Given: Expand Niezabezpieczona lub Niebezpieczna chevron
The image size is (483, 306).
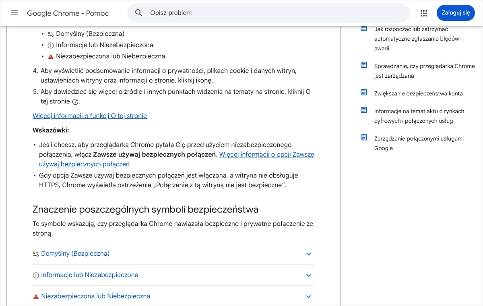Looking at the screenshot, I should [309, 297].
